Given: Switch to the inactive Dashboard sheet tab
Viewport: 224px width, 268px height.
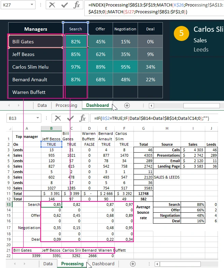Looking at the screenshot, I should (x=103, y=264).
